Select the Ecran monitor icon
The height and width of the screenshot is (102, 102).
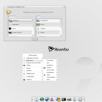[10, 29]
